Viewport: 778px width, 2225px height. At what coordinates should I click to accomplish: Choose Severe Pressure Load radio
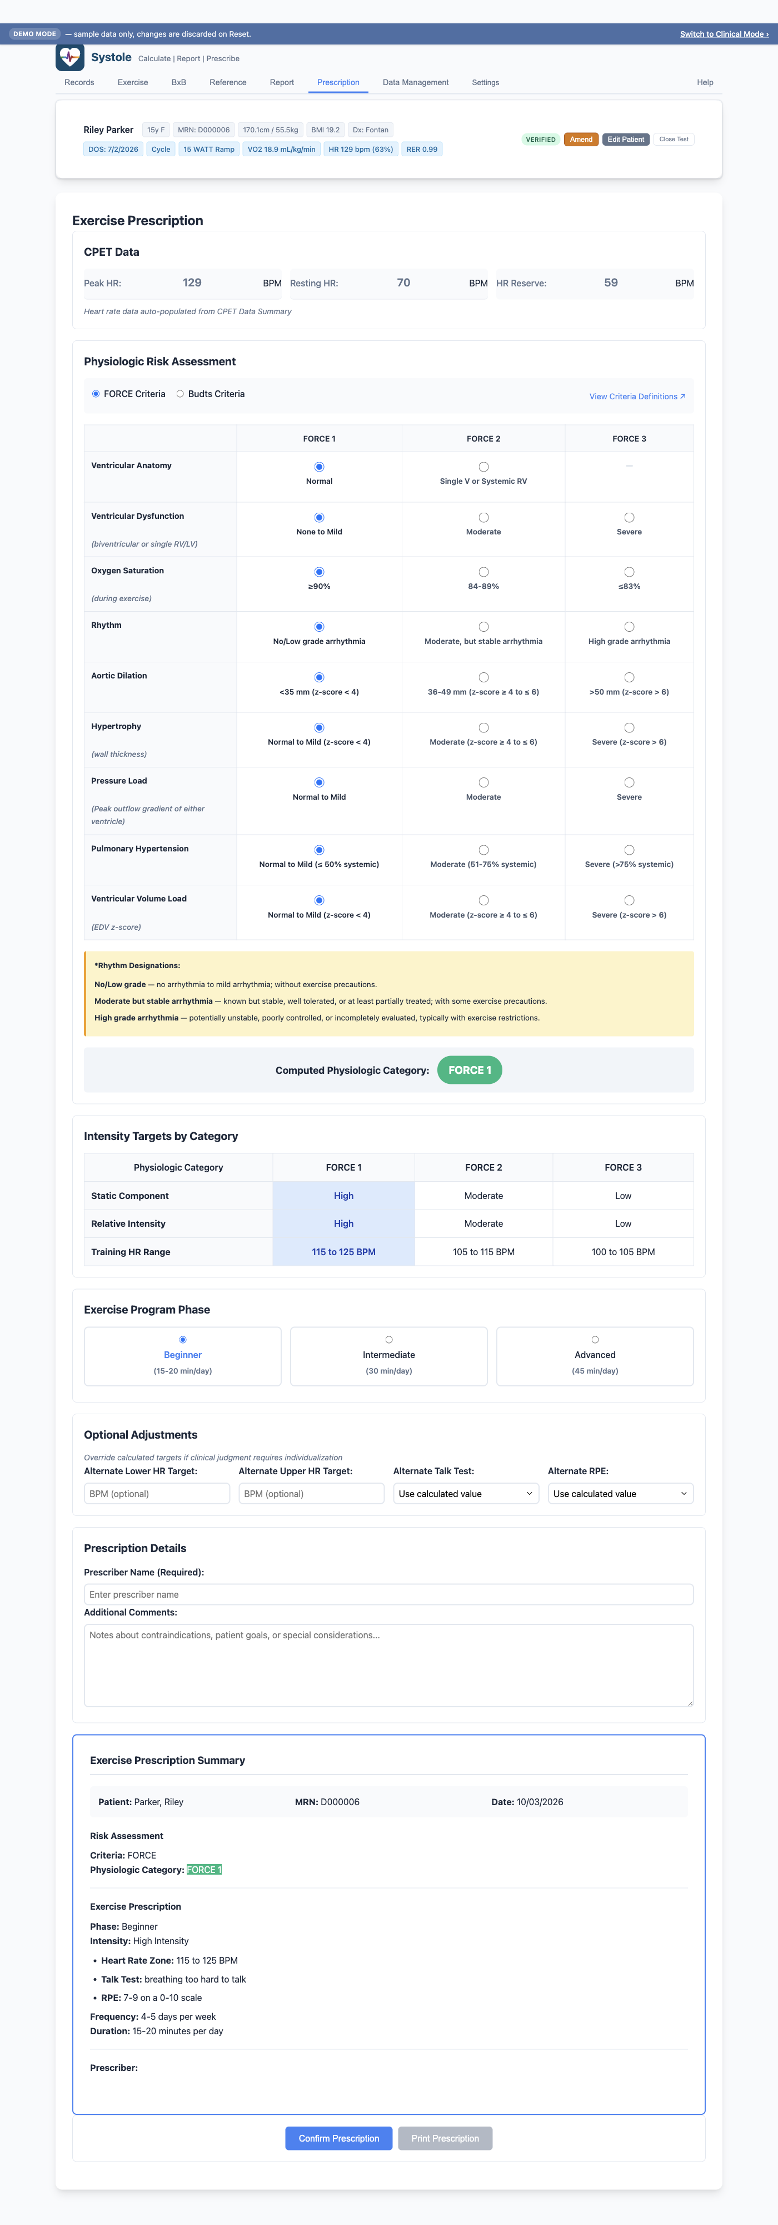pos(630,782)
